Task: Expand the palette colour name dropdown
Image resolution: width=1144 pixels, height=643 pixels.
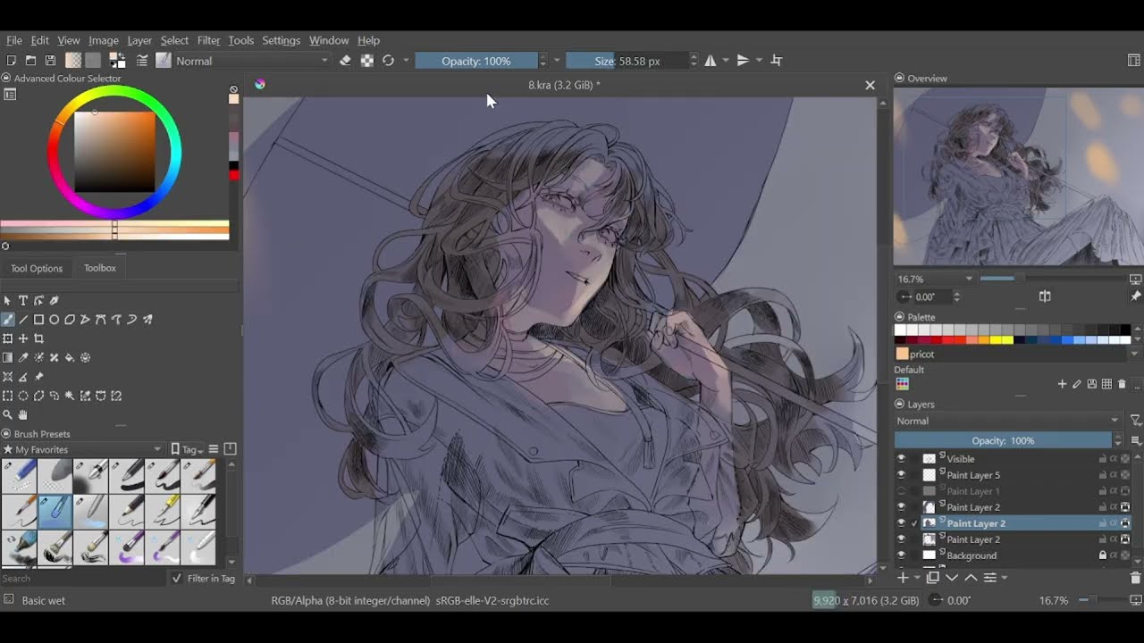Action: click(1135, 355)
